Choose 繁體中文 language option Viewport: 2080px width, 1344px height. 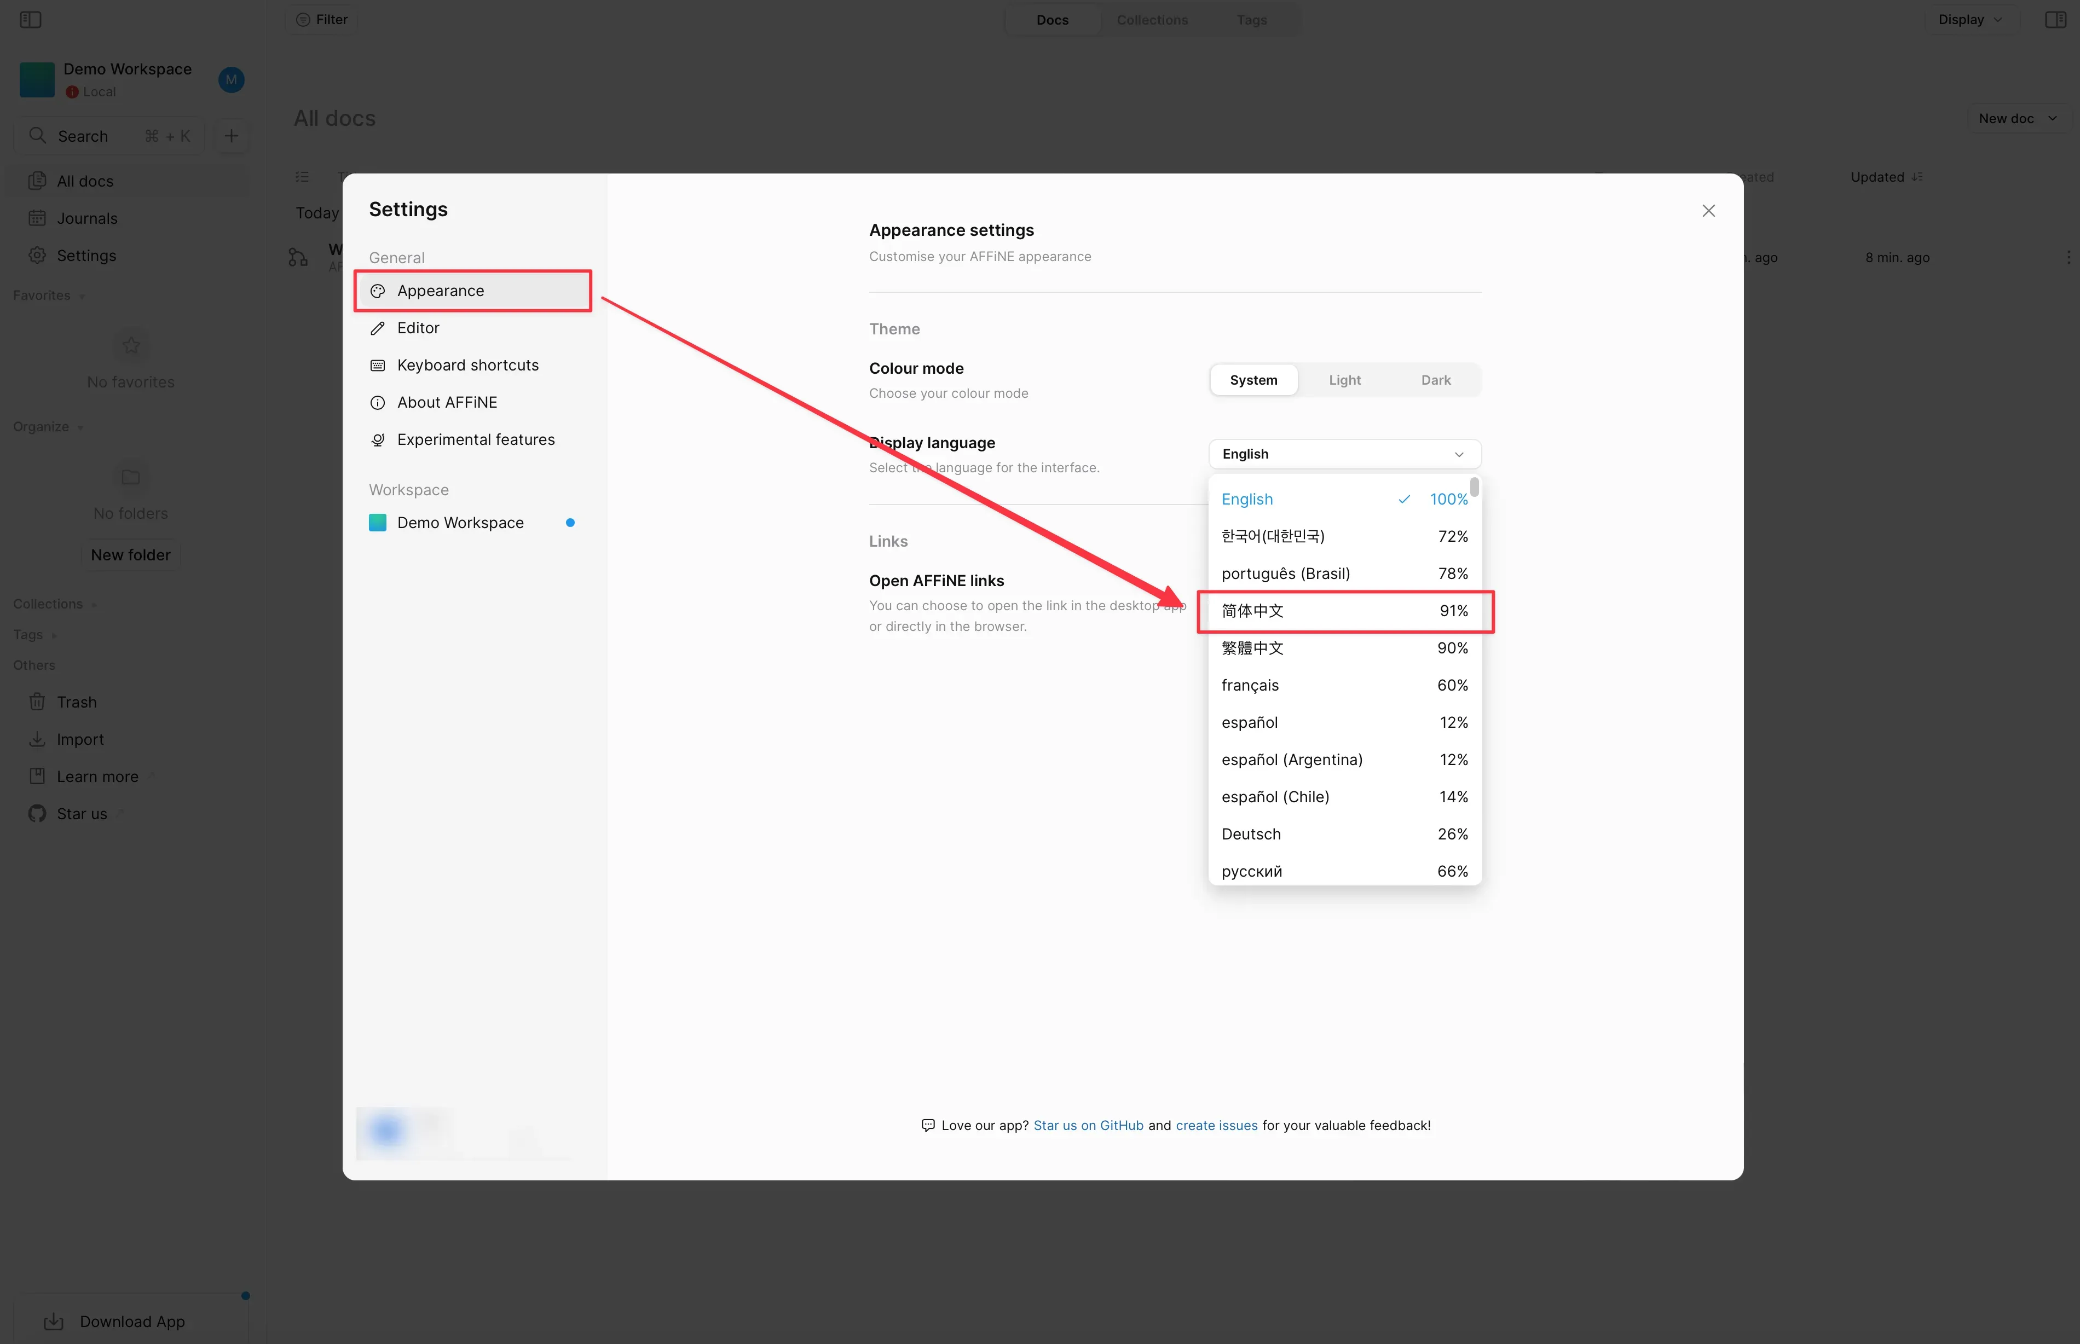click(x=1344, y=647)
